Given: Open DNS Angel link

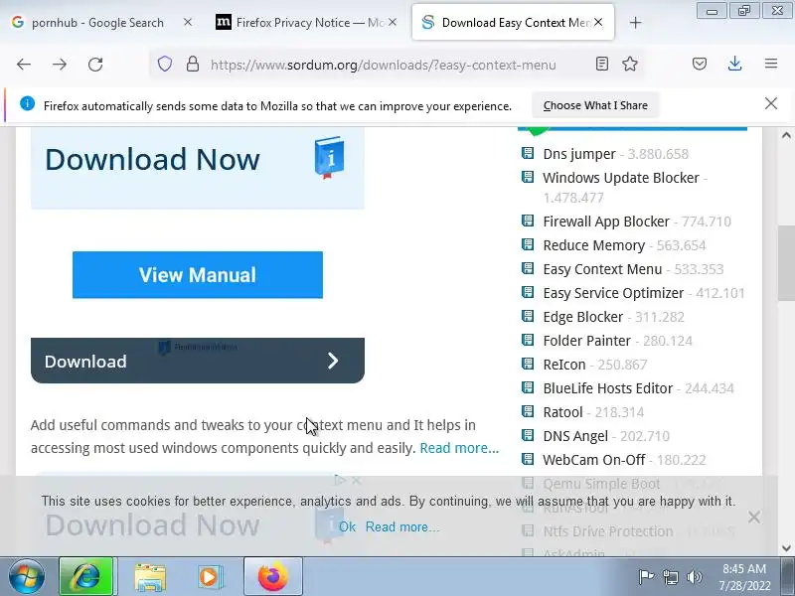Looking at the screenshot, I should point(575,436).
